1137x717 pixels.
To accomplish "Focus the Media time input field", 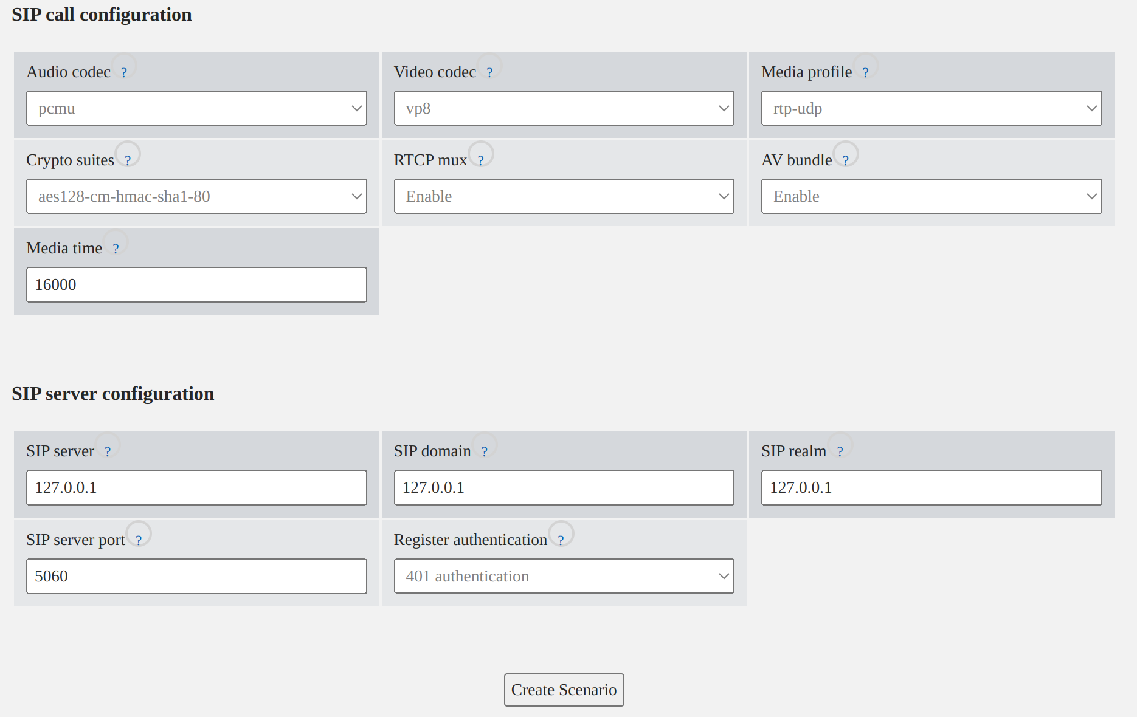I will pos(196,284).
